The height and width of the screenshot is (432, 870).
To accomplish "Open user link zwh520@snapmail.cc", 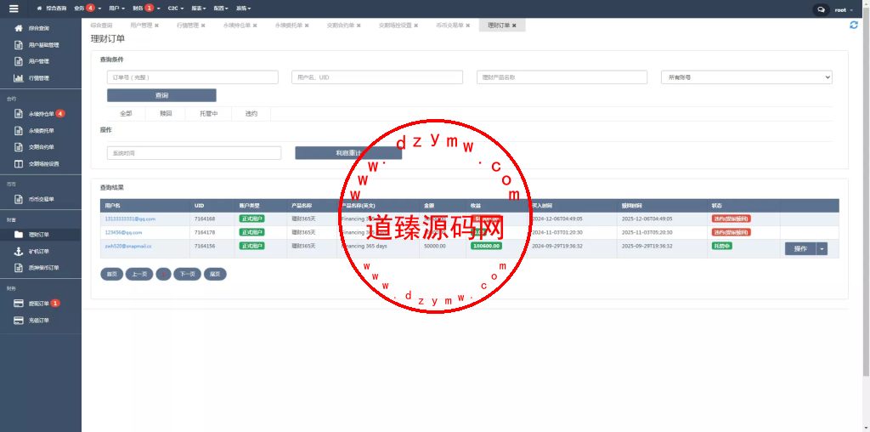I will (x=129, y=246).
